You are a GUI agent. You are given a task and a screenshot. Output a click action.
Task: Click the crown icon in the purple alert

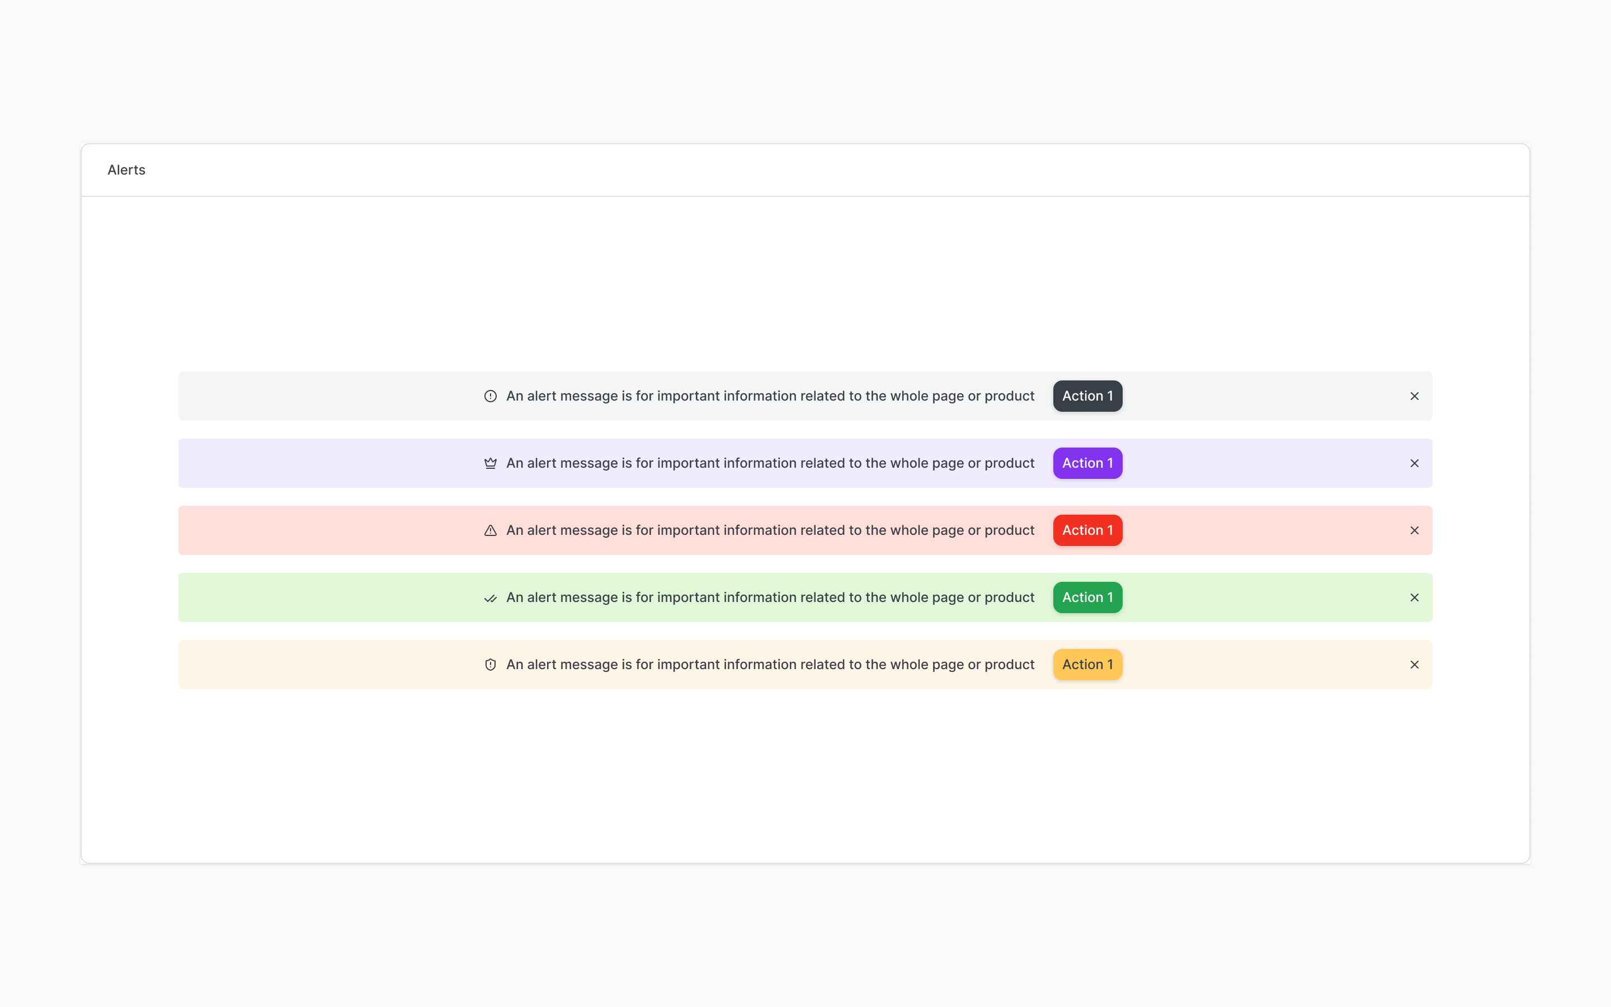coord(491,463)
